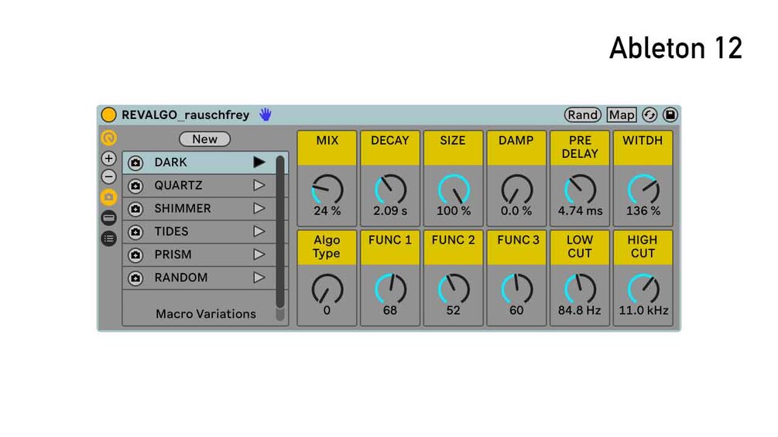This screenshot has width=778, height=437.
Task: Click the DAMP knob
Action: [x=516, y=189]
